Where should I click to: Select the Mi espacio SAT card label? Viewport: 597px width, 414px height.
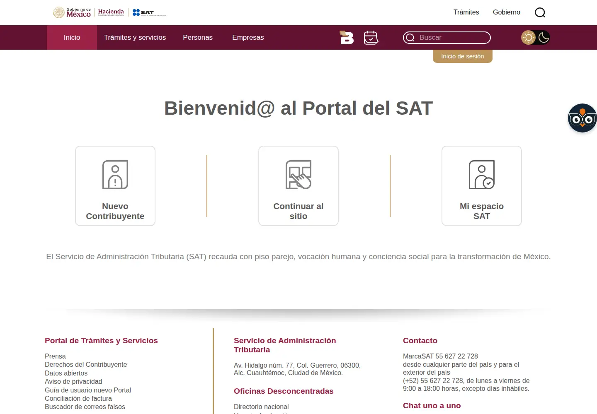point(482,211)
